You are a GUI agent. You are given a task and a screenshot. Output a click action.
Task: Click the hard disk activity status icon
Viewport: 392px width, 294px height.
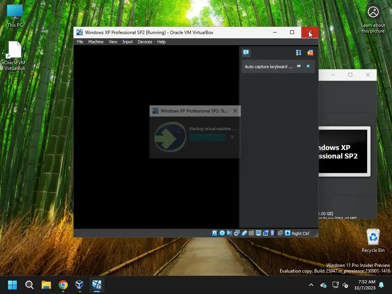pyautogui.click(x=214, y=233)
